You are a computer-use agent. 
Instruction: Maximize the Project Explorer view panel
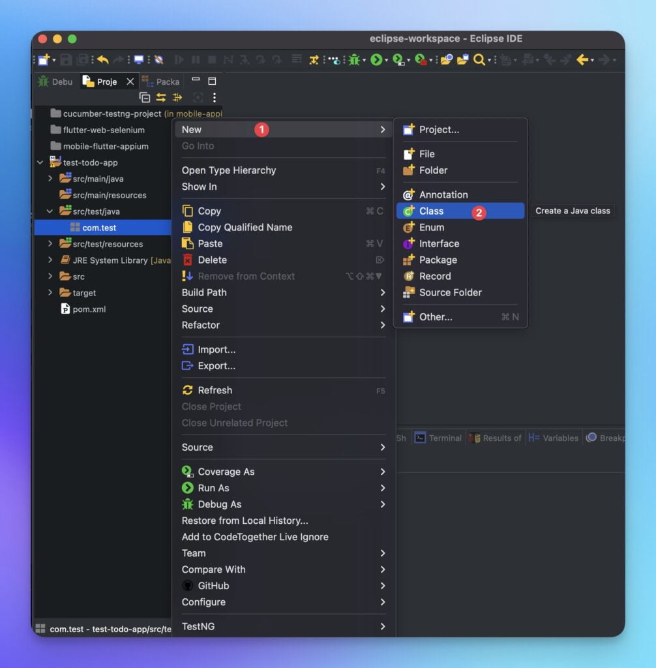tap(212, 81)
